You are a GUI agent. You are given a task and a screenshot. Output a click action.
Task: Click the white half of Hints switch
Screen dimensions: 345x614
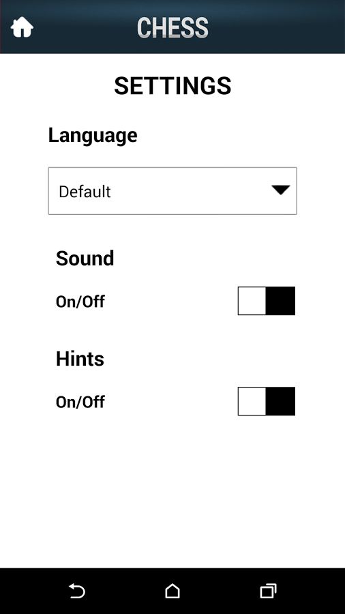[x=252, y=401]
